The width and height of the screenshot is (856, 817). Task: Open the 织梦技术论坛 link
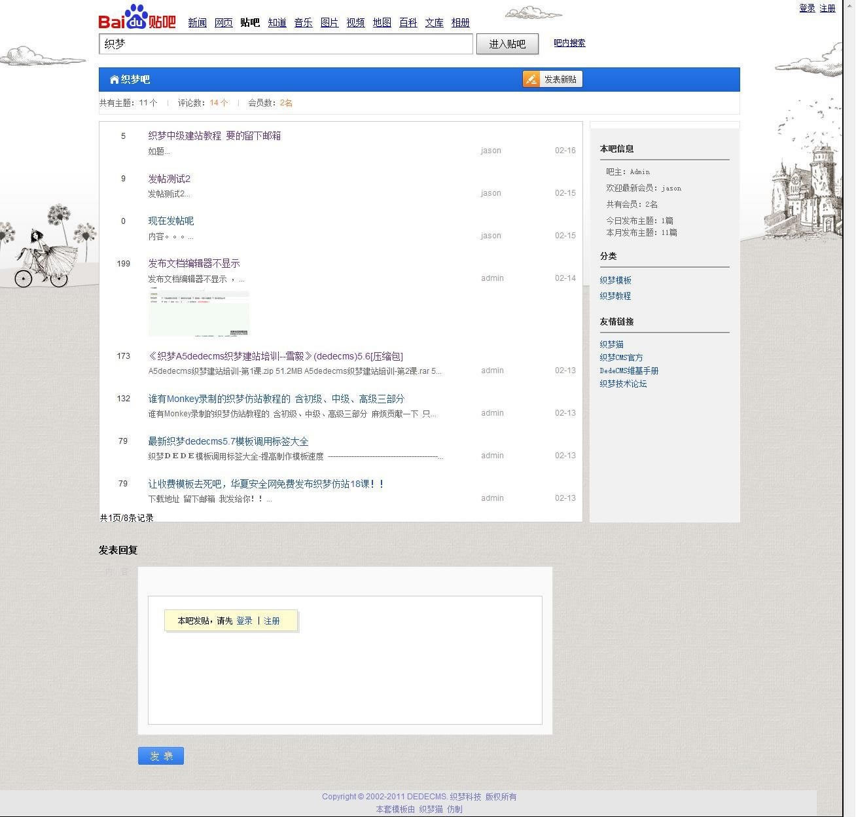pyautogui.click(x=623, y=384)
